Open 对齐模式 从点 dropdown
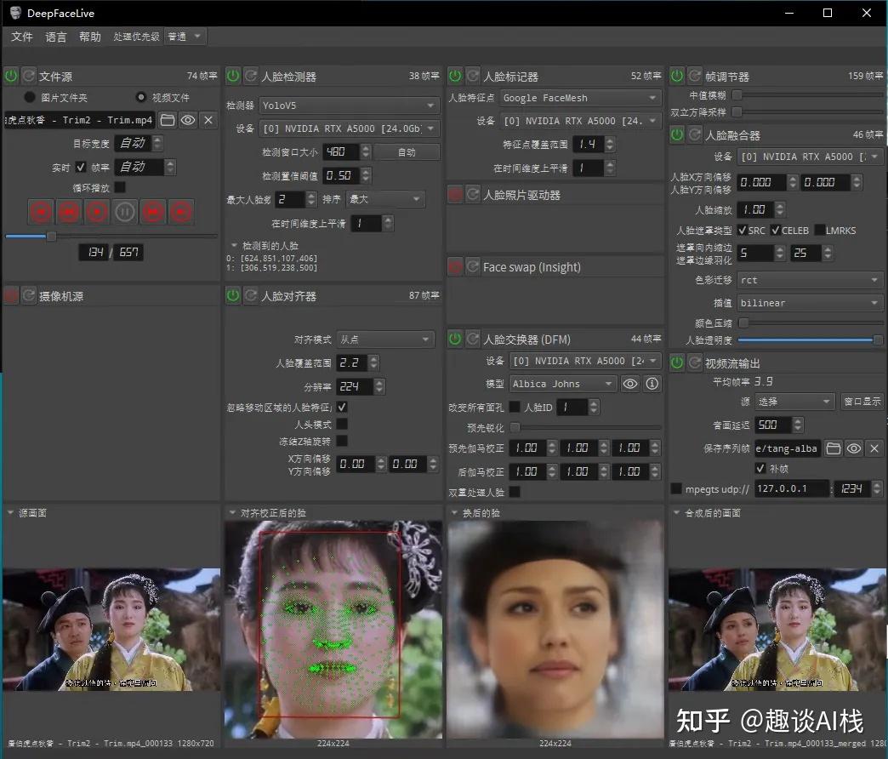This screenshot has height=759, width=888. click(x=385, y=340)
